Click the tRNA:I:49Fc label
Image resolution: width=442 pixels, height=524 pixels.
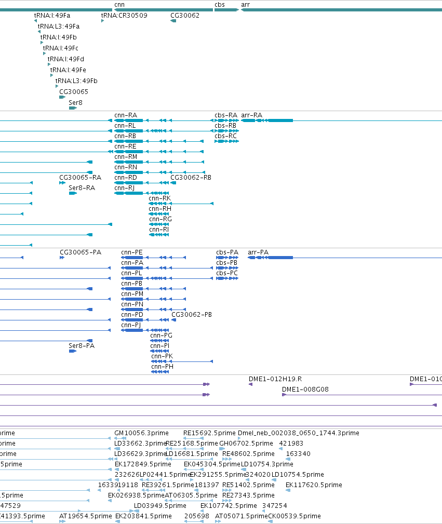pyautogui.click(x=61, y=48)
